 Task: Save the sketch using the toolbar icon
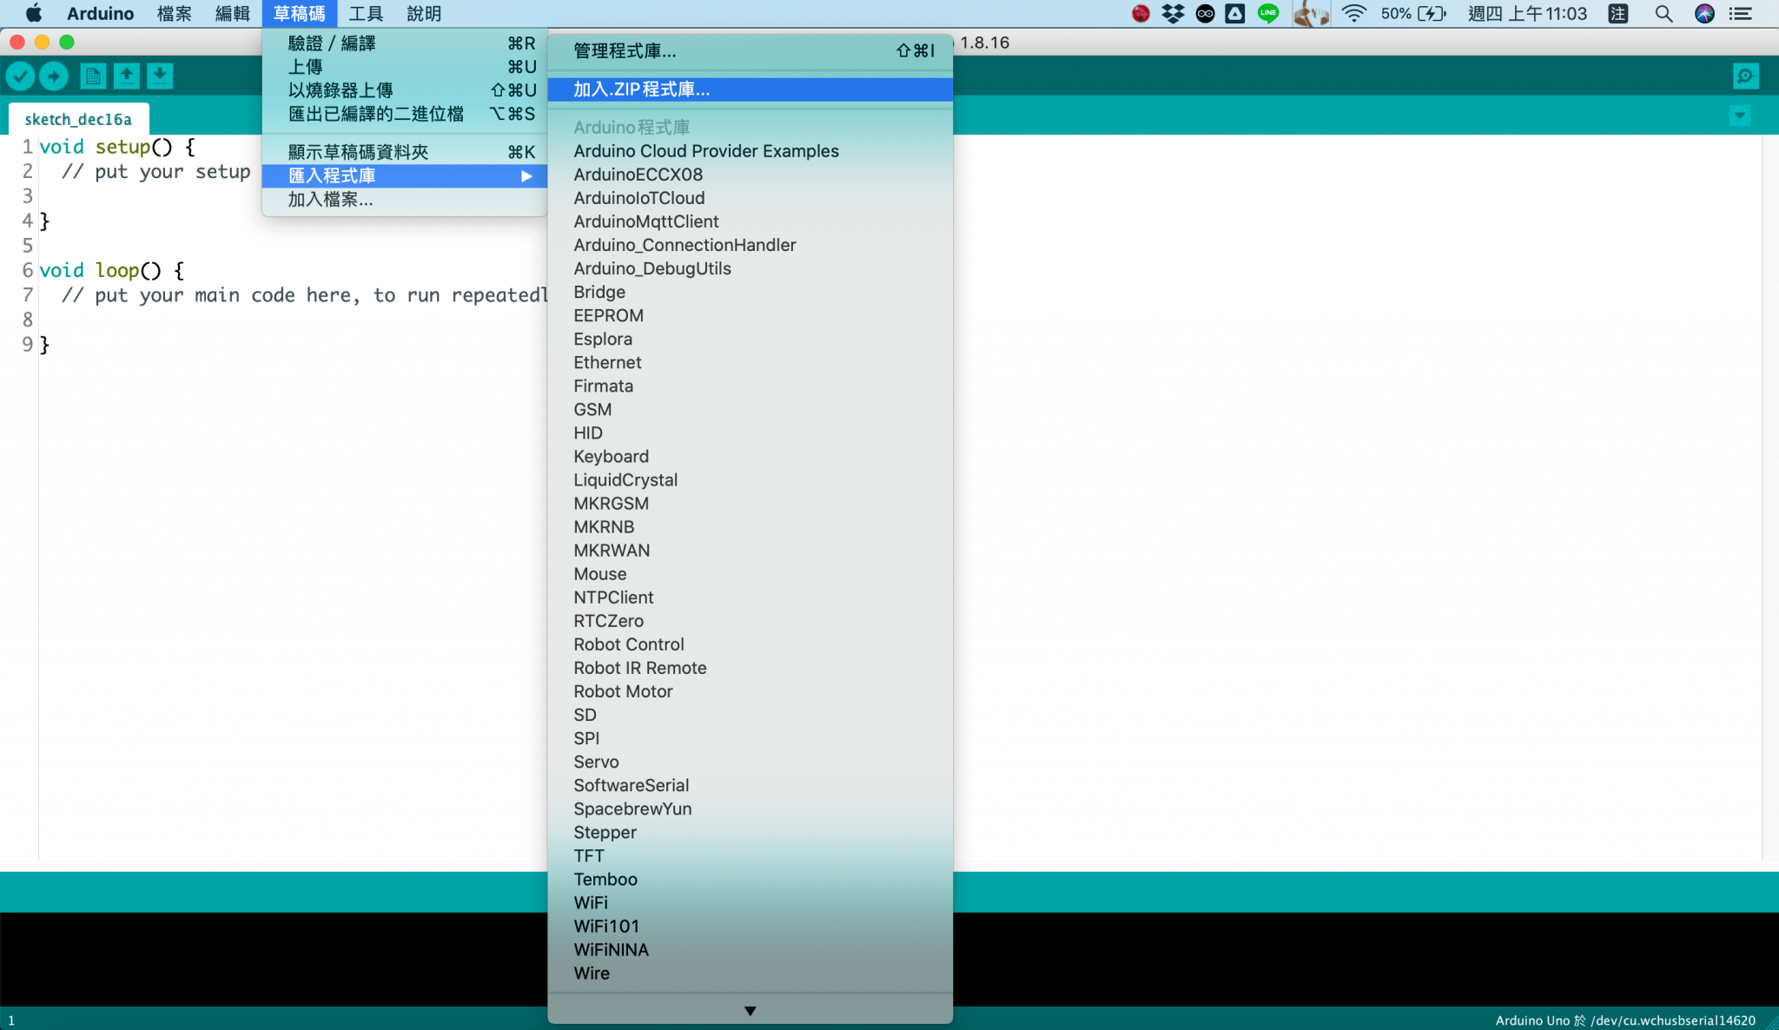pos(159,76)
